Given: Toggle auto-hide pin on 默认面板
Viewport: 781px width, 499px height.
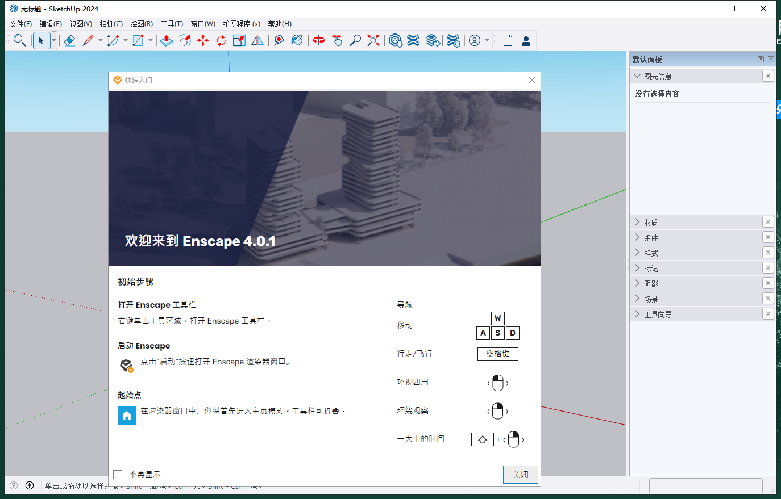Looking at the screenshot, I should click(761, 58).
